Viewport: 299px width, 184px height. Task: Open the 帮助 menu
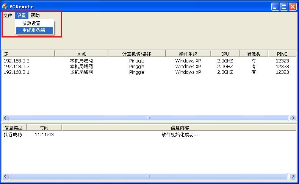click(35, 16)
